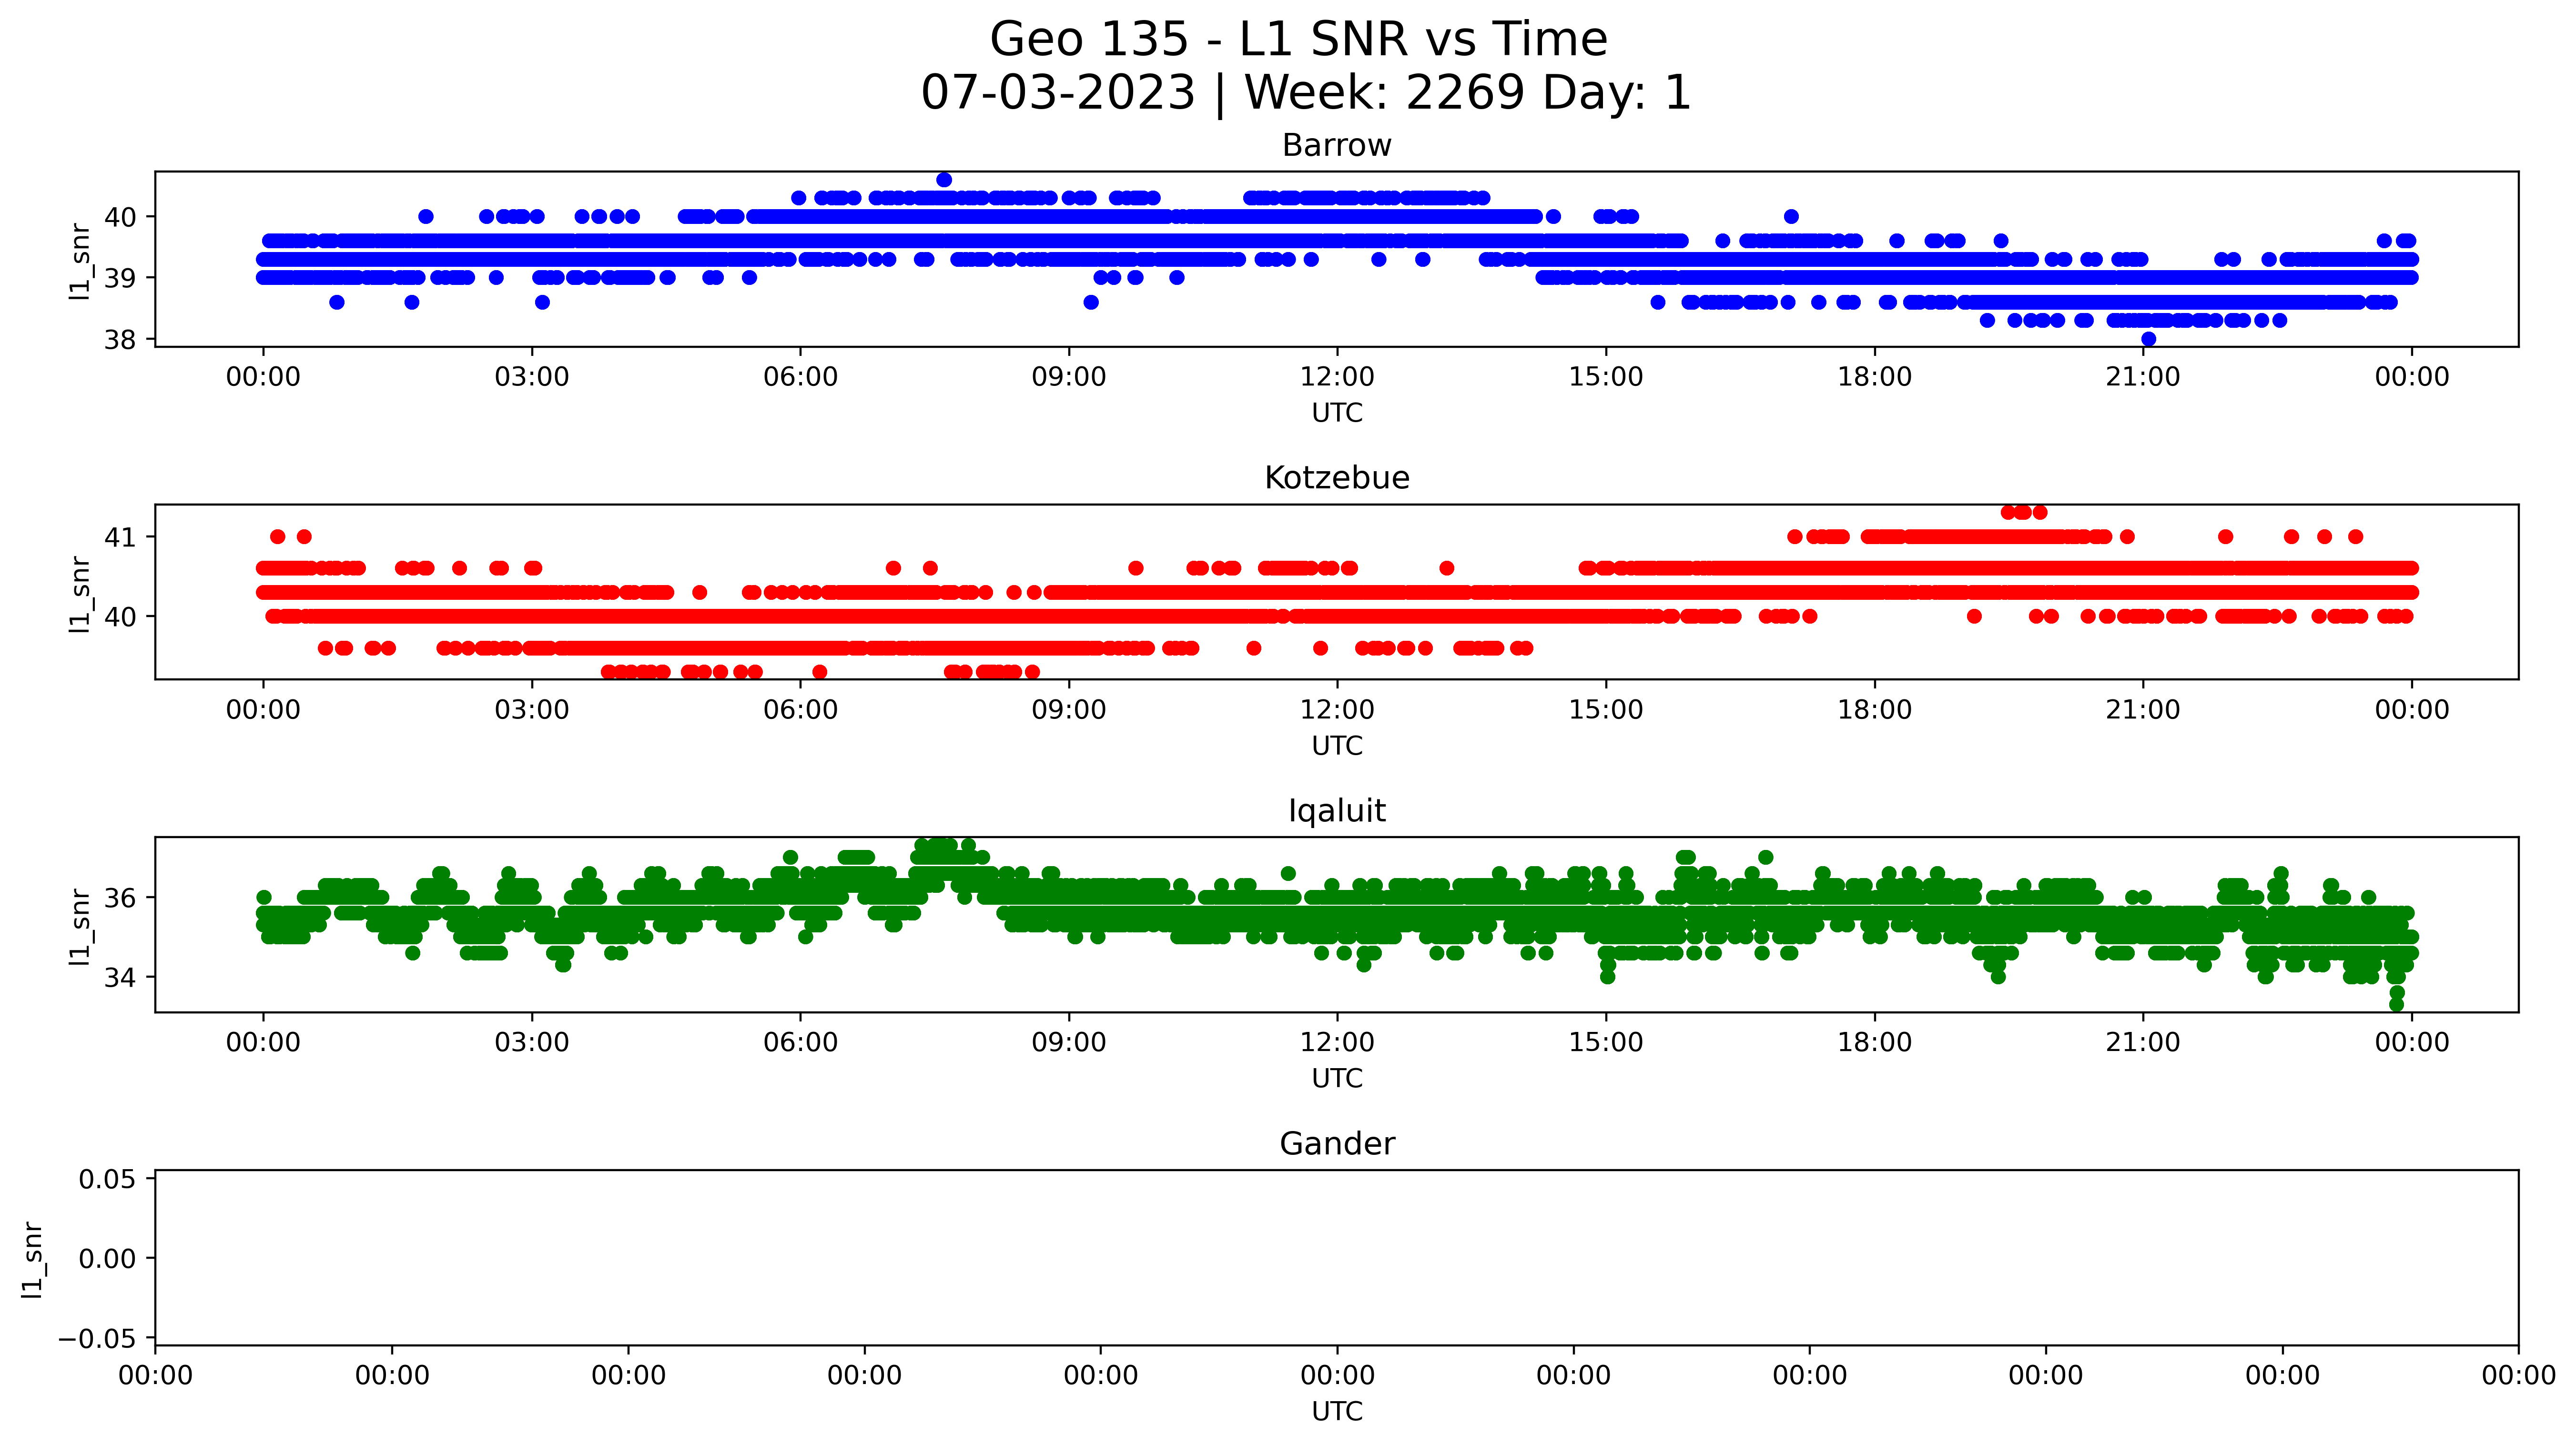2576x1445 pixels.
Task: Click the main title 'Geo 135 - L1 SNR vs Time'
Action: click(1298, 40)
